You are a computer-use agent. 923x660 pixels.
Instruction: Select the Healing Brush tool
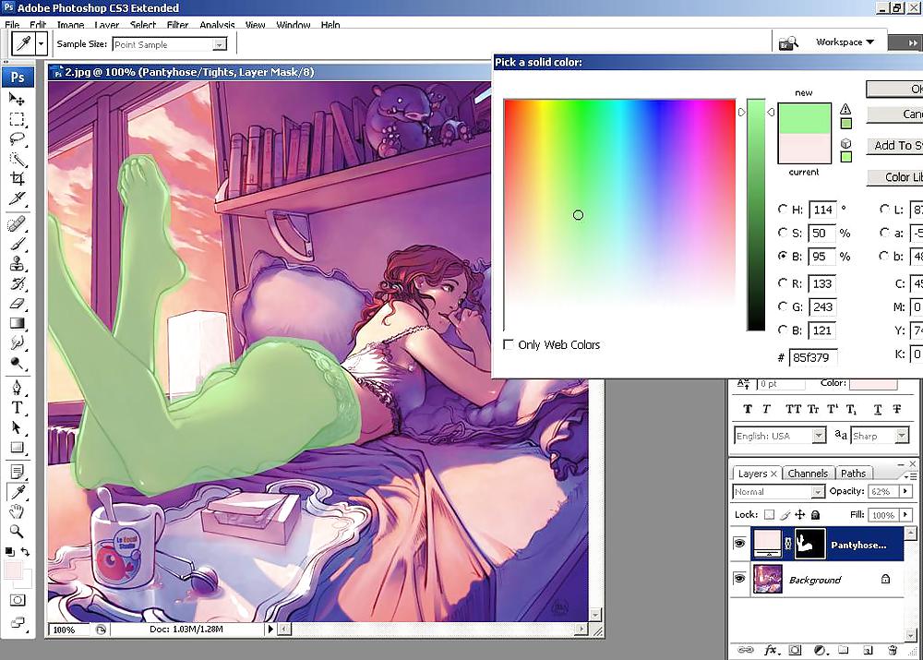pyautogui.click(x=17, y=224)
